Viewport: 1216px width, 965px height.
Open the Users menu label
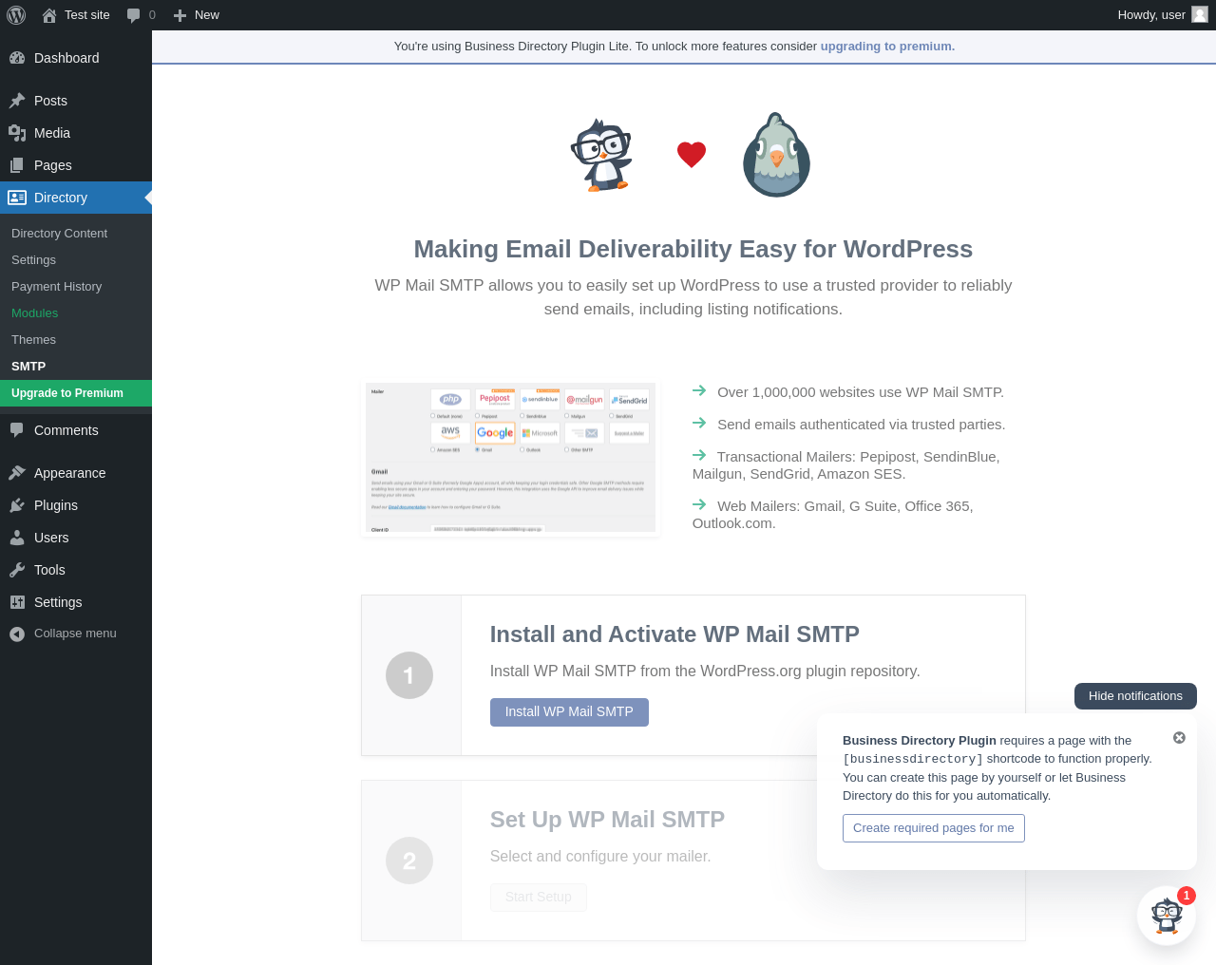51,538
